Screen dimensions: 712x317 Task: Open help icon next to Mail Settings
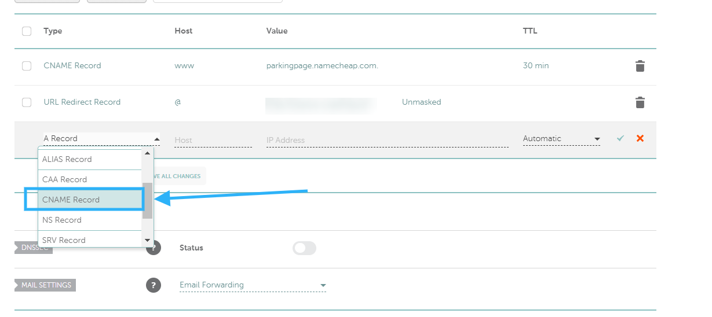[x=153, y=285]
